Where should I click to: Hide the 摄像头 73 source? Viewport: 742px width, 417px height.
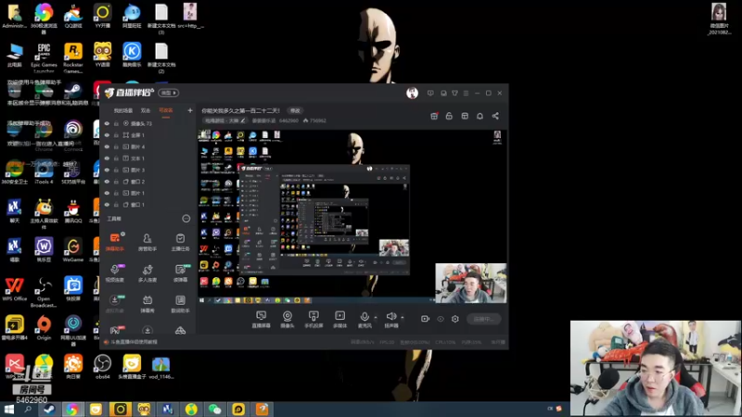coord(107,123)
